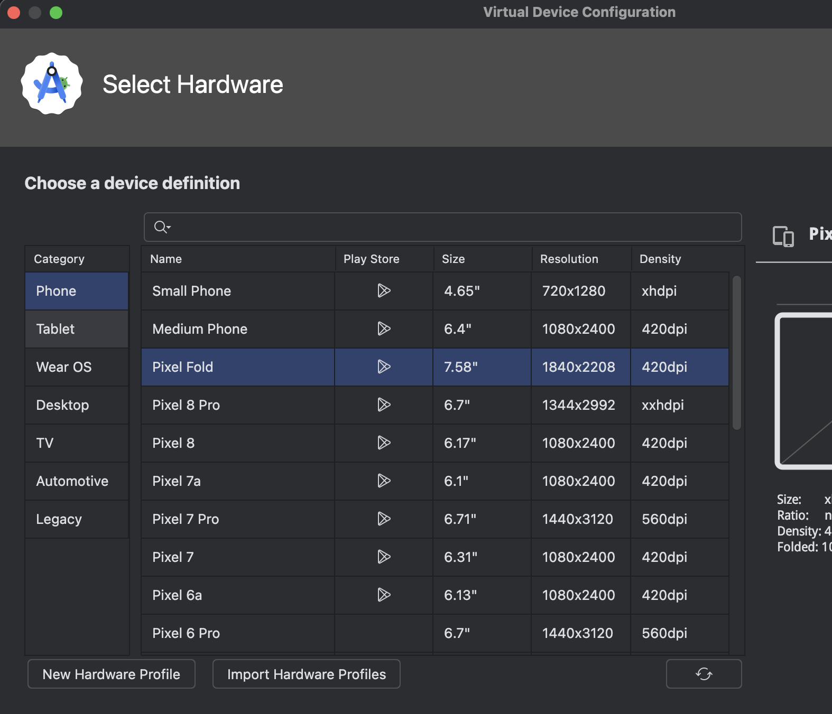
Task: Select the Pixel 6 Pro device
Action: point(238,633)
